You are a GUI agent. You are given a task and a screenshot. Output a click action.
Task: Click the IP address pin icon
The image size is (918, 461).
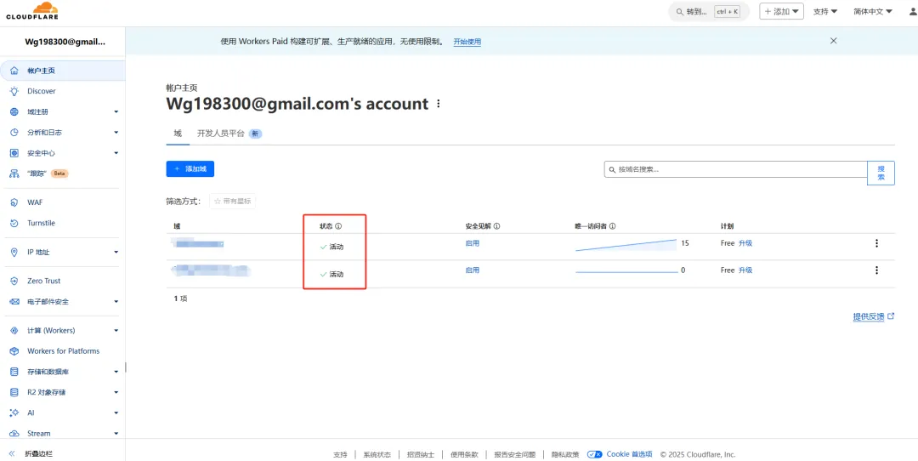pos(14,252)
